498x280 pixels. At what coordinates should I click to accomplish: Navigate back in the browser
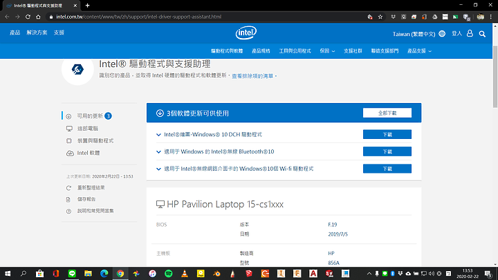7,17
